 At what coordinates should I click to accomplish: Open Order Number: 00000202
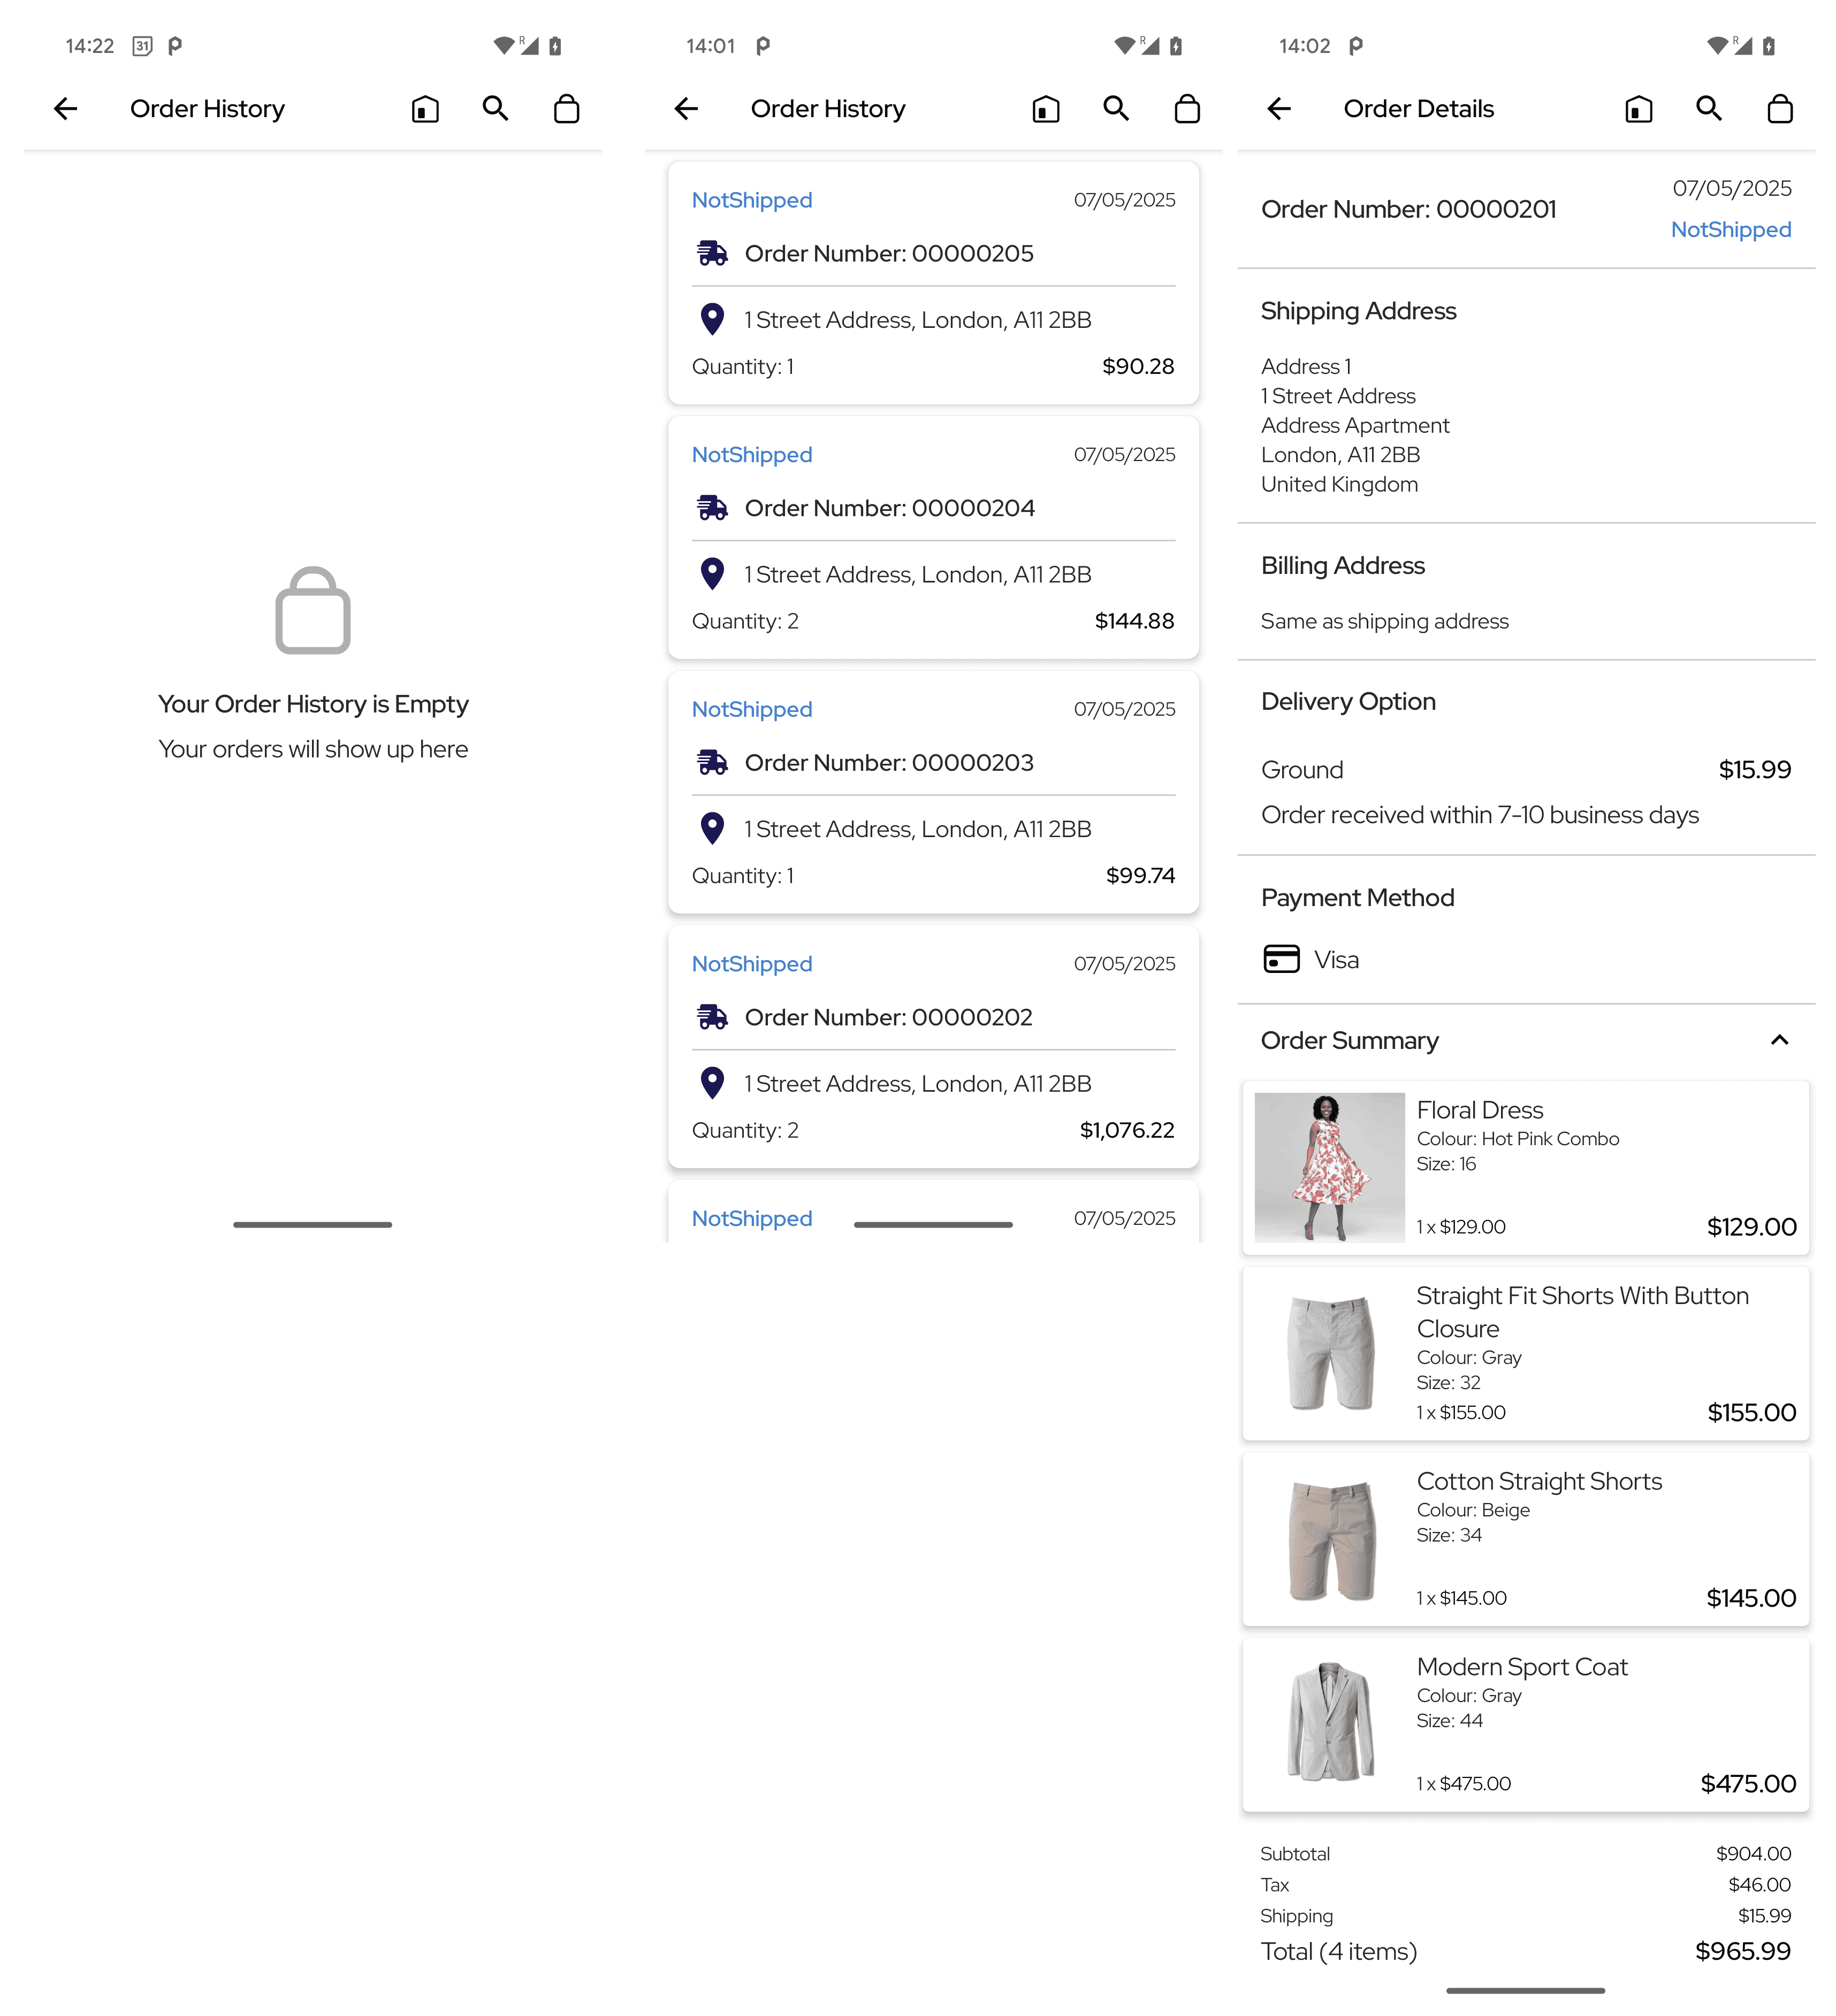tap(888, 1017)
